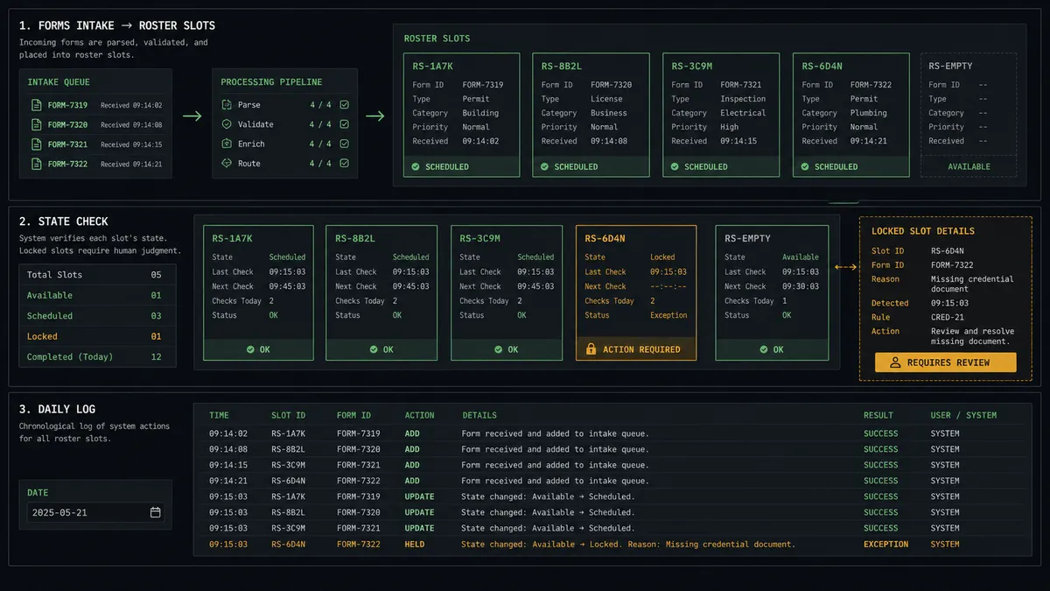Click the 09:30:03 next check in RS-EMPTY
The width and height of the screenshot is (1050, 591).
coord(800,286)
